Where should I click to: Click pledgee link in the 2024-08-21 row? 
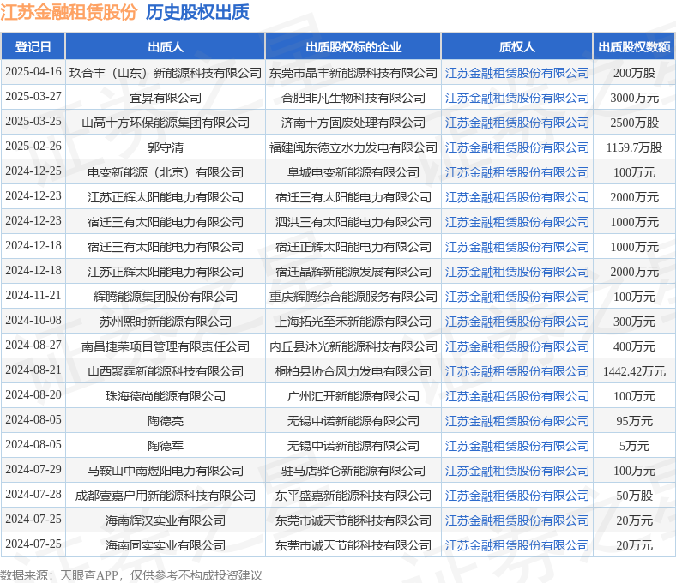pyautogui.click(x=517, y=371)
